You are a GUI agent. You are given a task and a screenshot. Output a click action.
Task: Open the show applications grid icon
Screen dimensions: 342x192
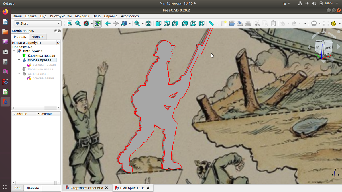point(5,187)
